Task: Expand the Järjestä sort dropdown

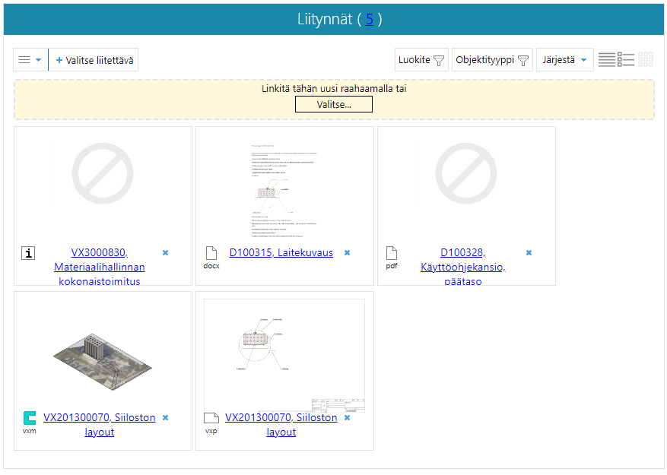Action: pyautogui.click(x=564, y=59)
